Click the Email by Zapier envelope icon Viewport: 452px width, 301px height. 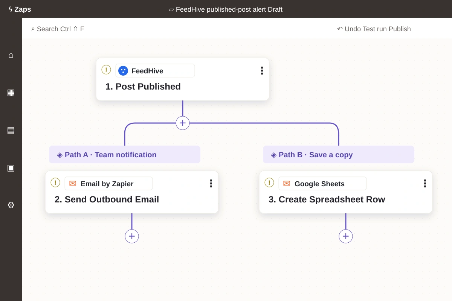pyautogui.click(x=73, y=184)
